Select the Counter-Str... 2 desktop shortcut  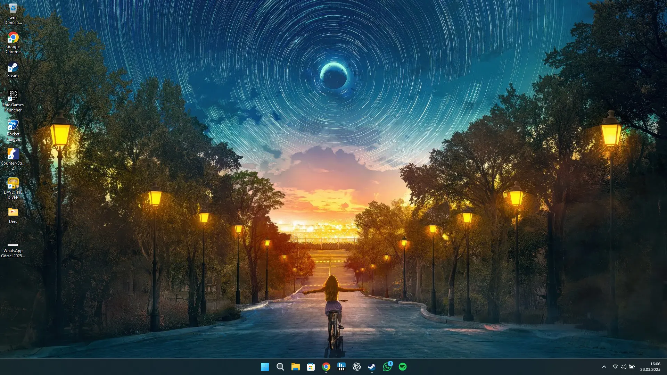pos(13,160)
